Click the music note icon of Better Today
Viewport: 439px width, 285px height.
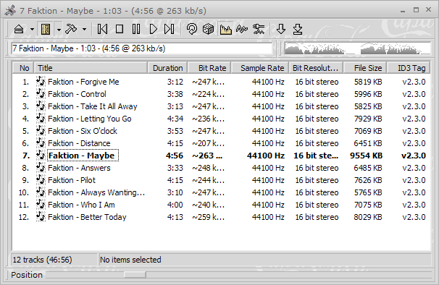click(x=41, y=217)
